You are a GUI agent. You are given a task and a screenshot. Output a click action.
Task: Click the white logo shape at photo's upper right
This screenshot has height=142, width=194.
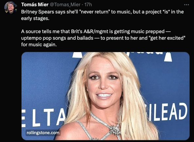click(x=168, y=57)
